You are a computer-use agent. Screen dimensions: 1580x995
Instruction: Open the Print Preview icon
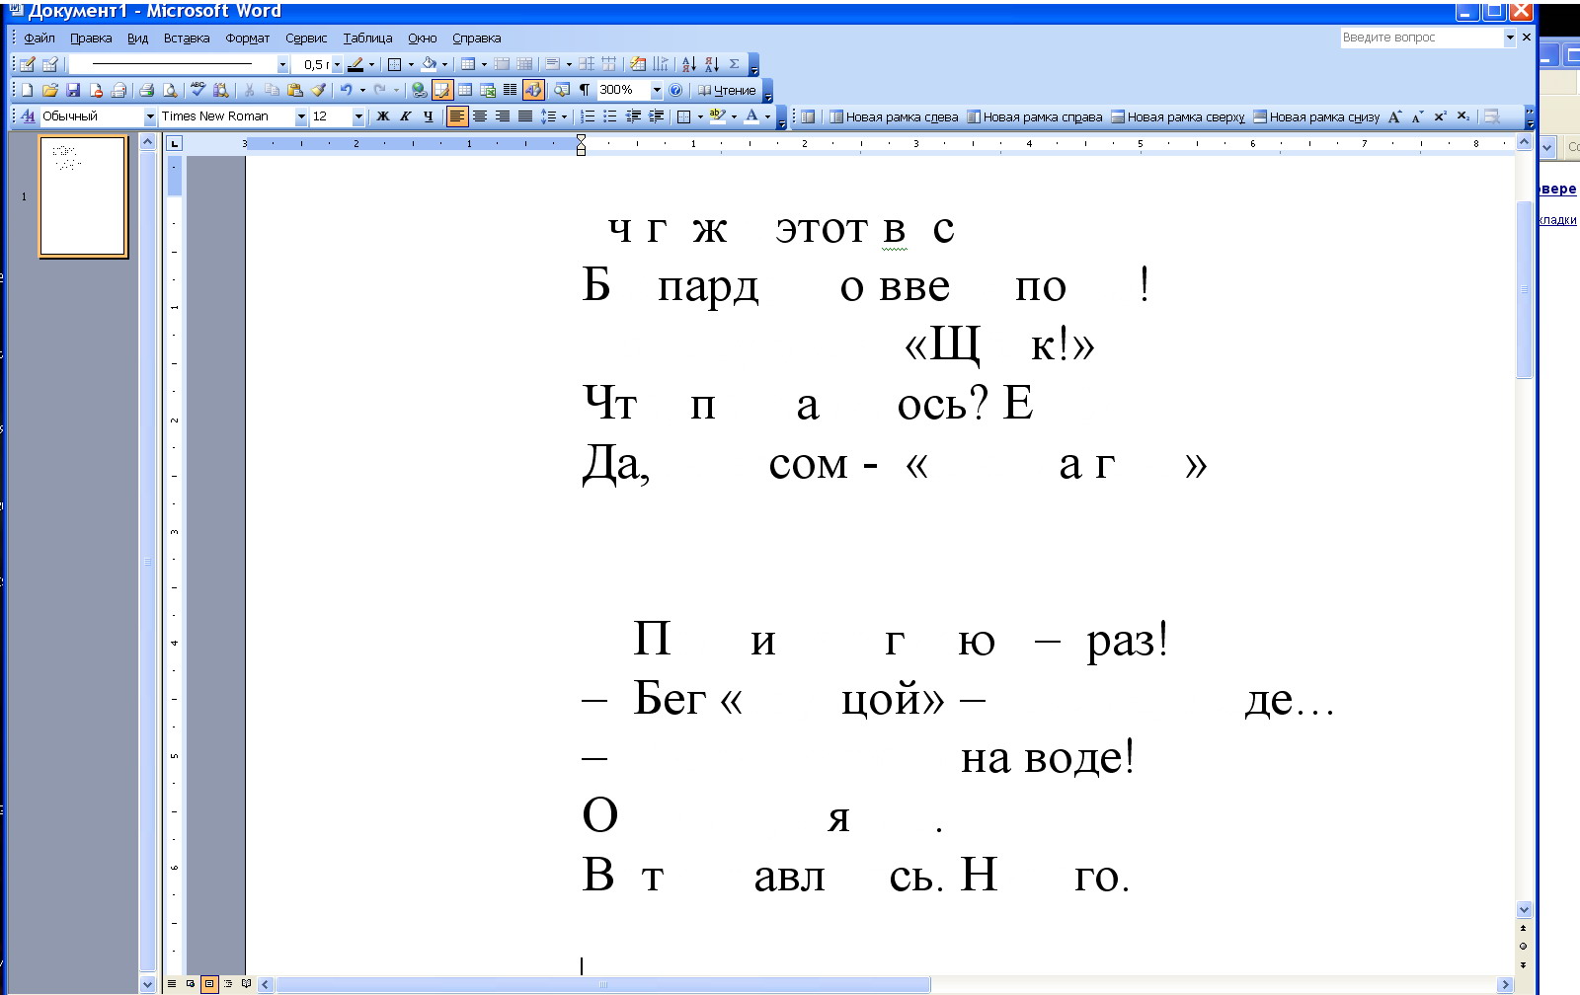[170, 90]
